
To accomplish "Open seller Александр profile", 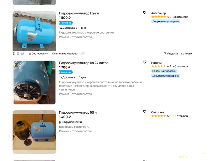I will 159,13.
